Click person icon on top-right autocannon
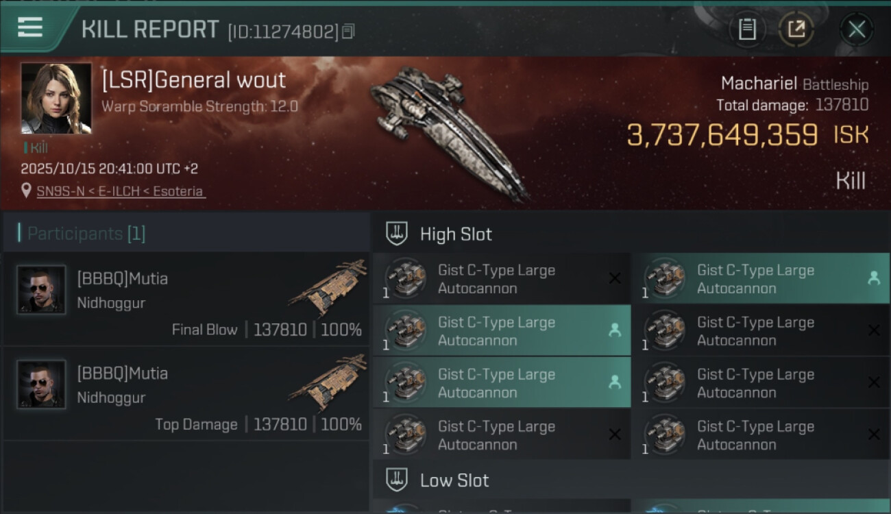This screenshot has height=514, width=891. click(x=874, y=278)
